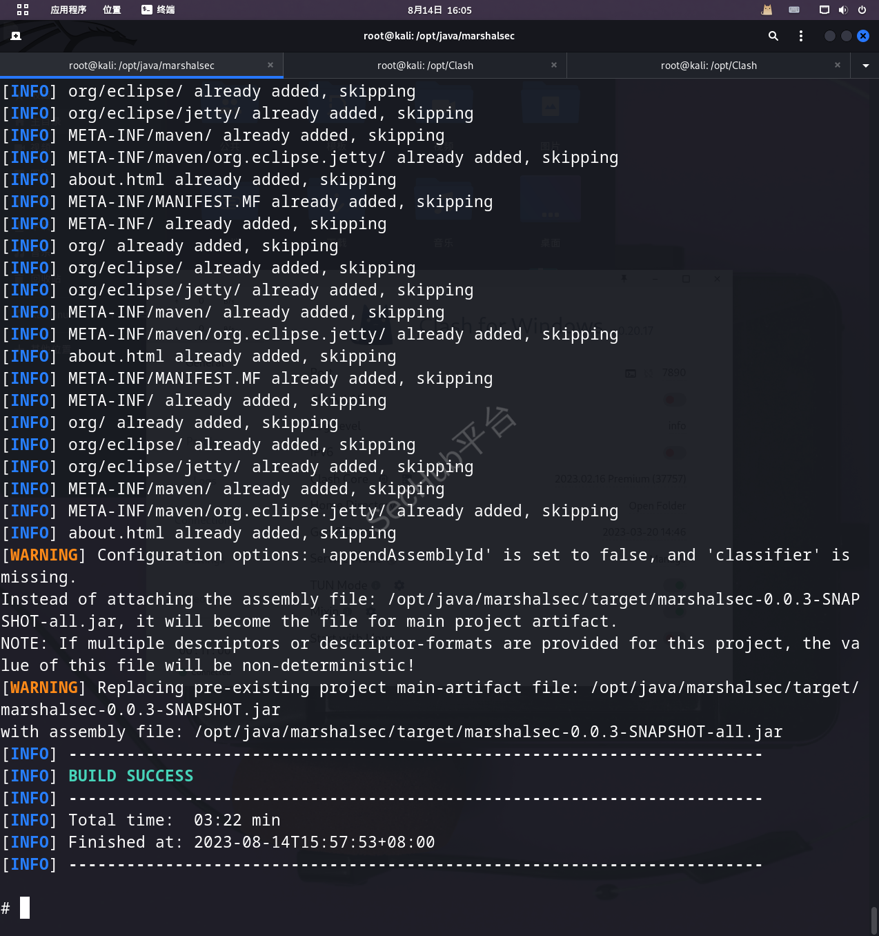879x936 pixels.
Task: Select the third /opt/Clash tab
Action: point(709,66)
